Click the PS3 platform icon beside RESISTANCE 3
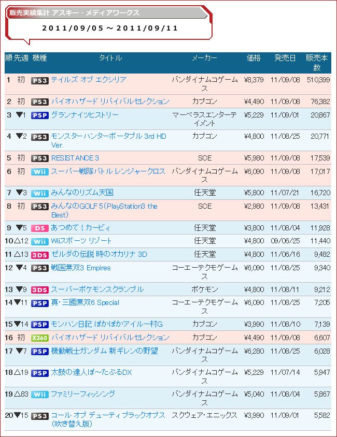This screenshot has height=437, width=337. point(39,158)
